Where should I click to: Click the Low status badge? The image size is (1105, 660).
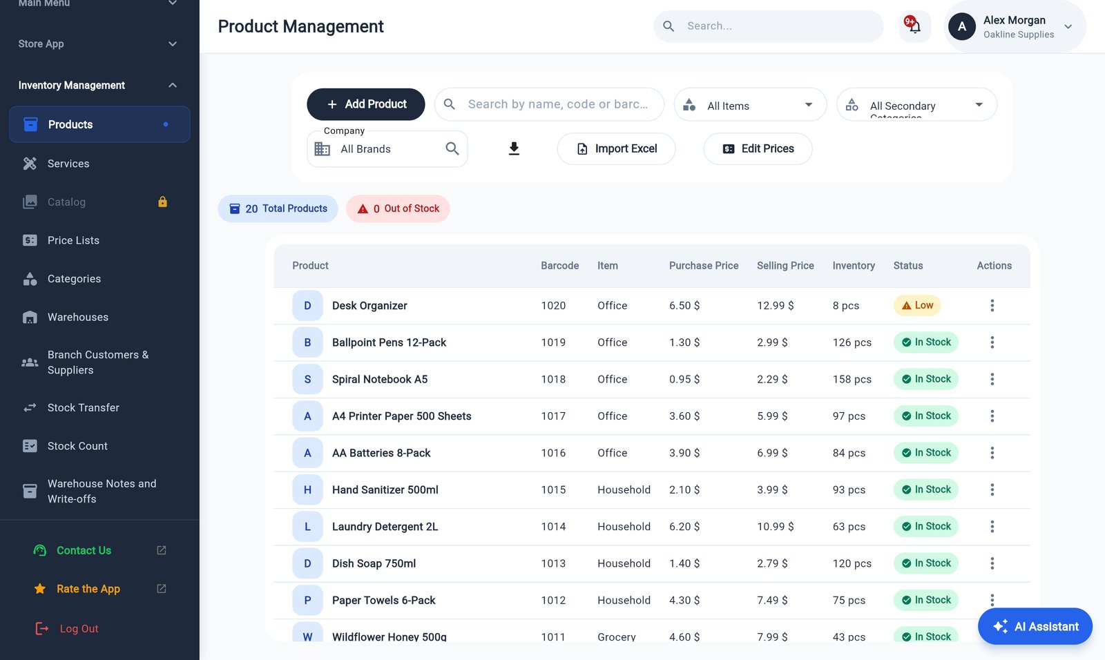click(x=917, y=305)
